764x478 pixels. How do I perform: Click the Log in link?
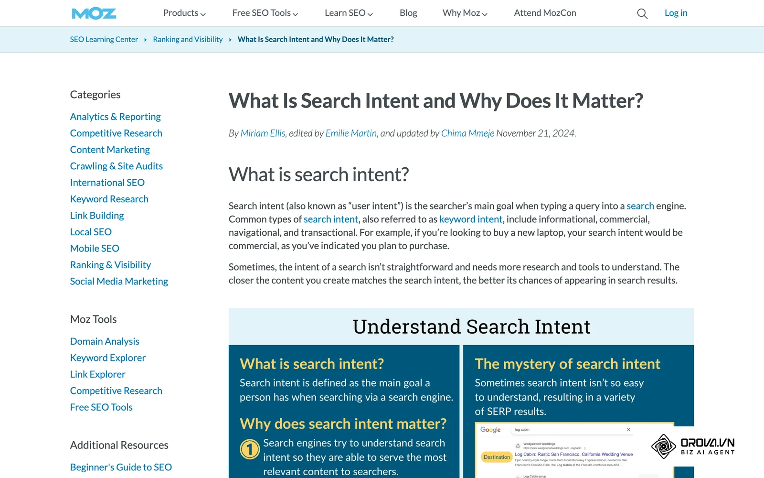(676, 13)
